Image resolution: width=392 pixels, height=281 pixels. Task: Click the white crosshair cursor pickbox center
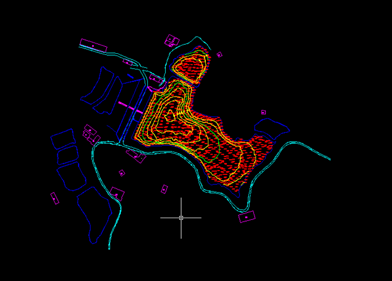point(181,218)
